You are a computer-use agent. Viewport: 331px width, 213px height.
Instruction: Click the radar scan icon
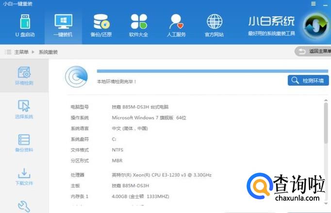point(76,76)
